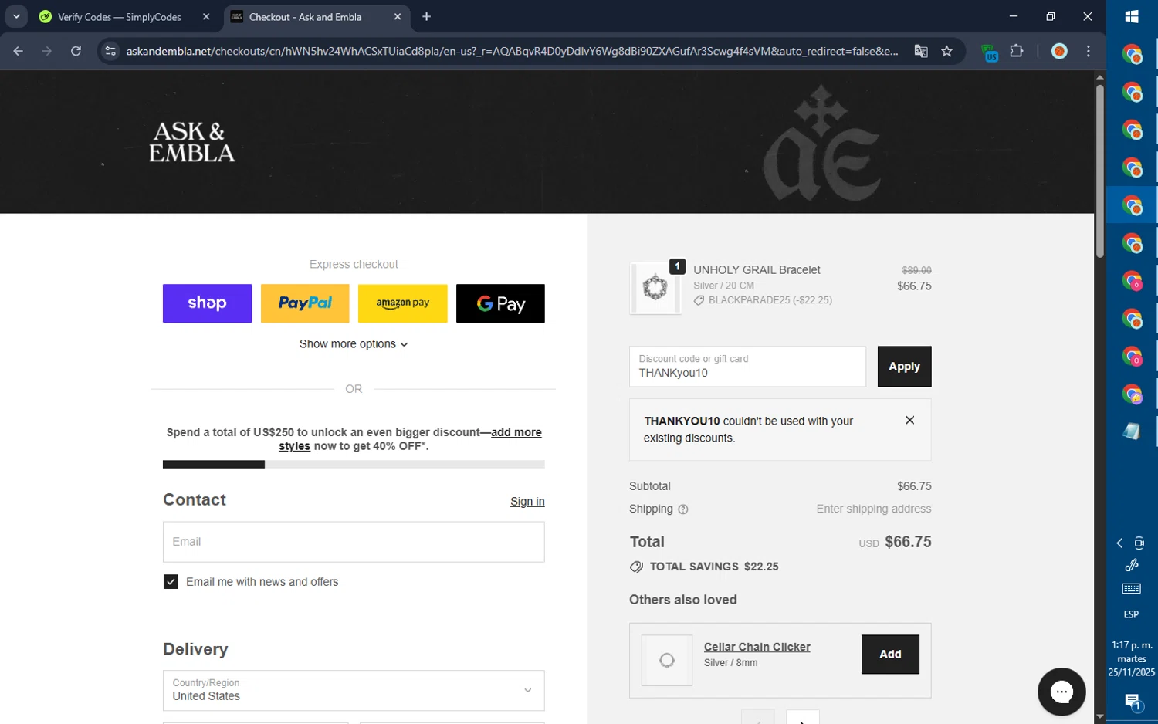Choose Amazon Pay express checkout
The image size is (1158, 724).
[x=402, y=303]
